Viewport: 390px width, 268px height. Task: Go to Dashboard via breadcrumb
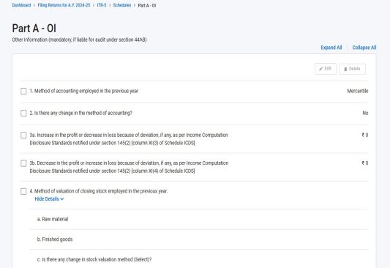click(x=21, y=5)
